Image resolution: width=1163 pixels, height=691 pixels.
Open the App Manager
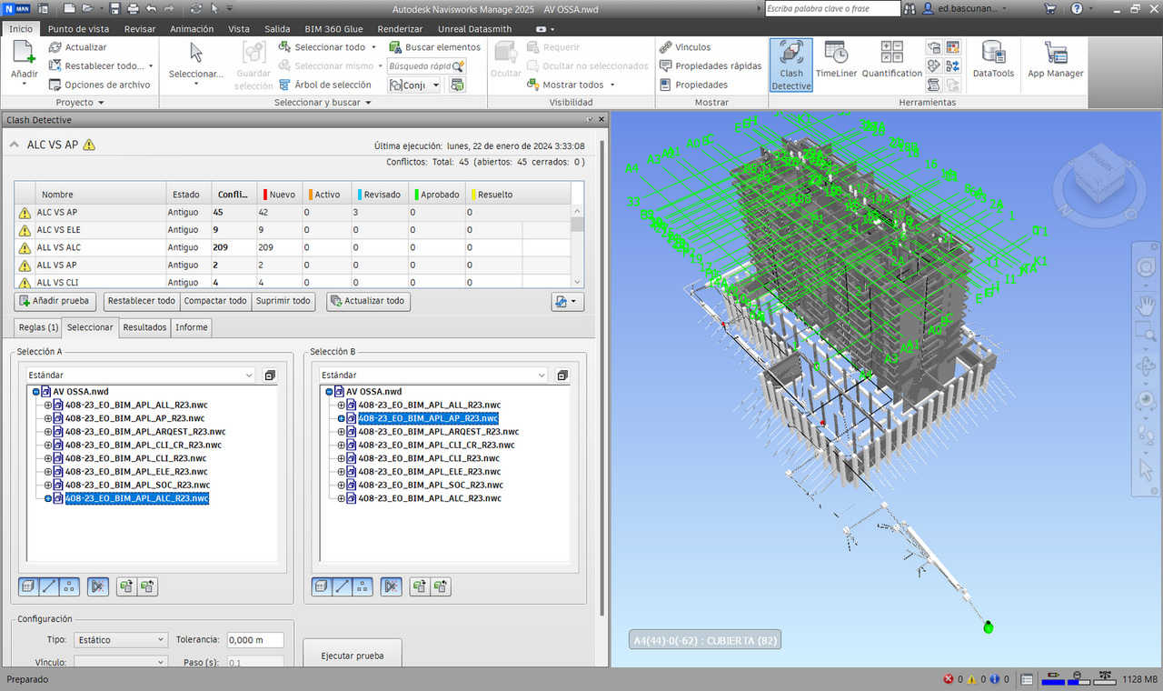click(1055, 60)
